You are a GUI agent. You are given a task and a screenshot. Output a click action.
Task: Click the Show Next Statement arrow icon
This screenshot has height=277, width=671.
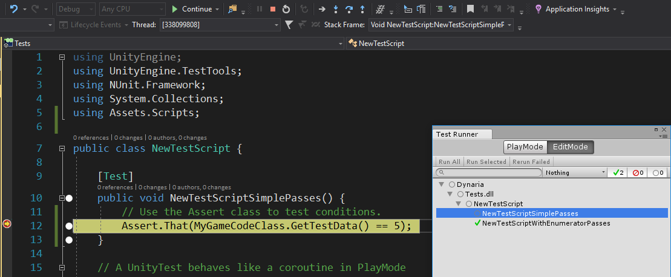(x=322, y=9)
